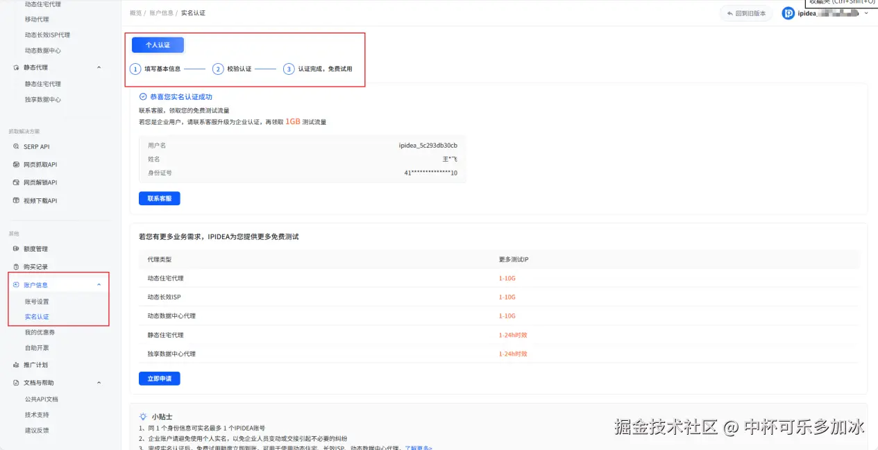Click the 网页解锁API icon
The width and height of the screenshot is (878, 450).
[x=17, y=182]
